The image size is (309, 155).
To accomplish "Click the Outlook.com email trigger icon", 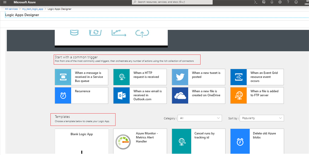I will 122,95.
